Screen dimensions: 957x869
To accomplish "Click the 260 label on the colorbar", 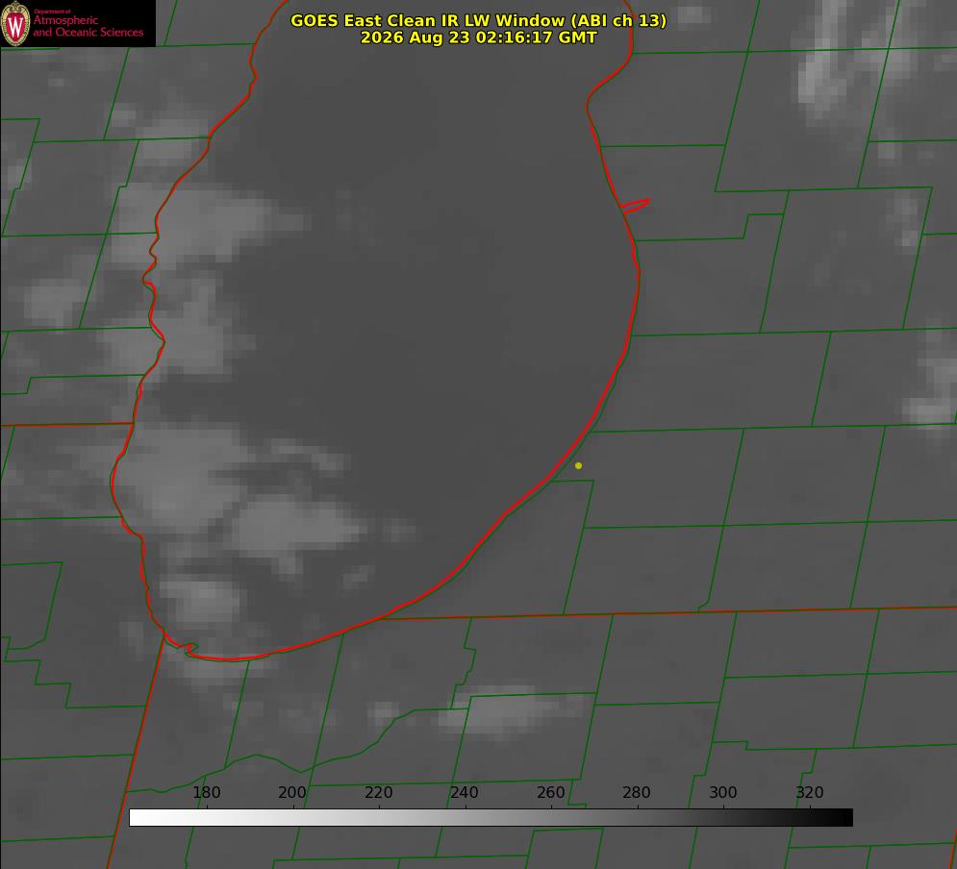I will pos(550,792).
